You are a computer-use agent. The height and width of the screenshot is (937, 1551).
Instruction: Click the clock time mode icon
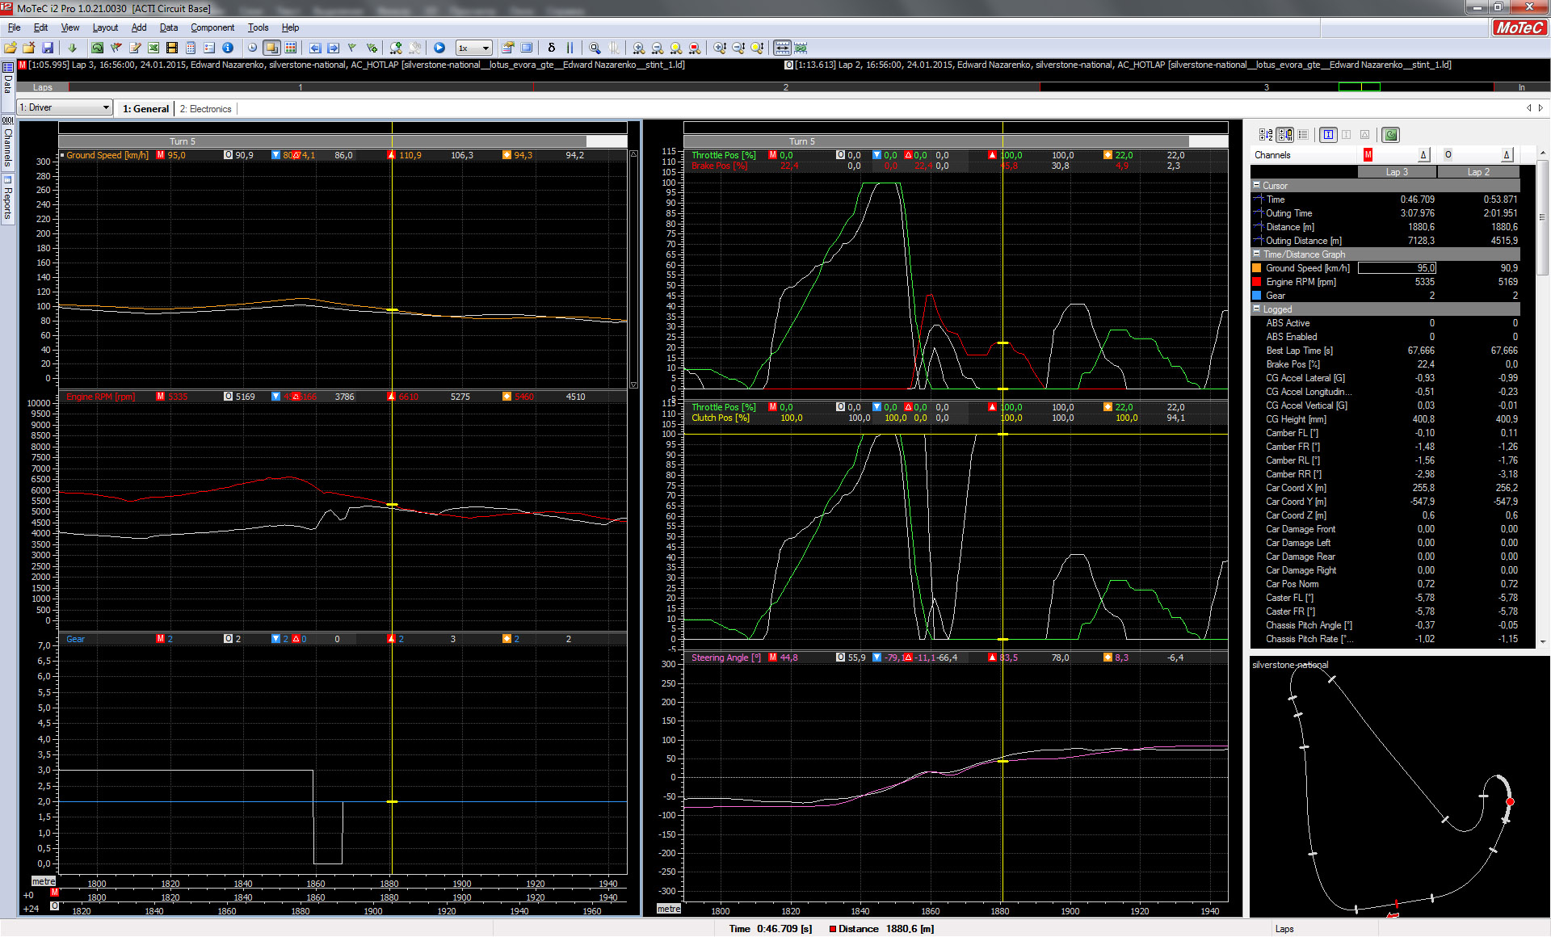coord(252,48)
